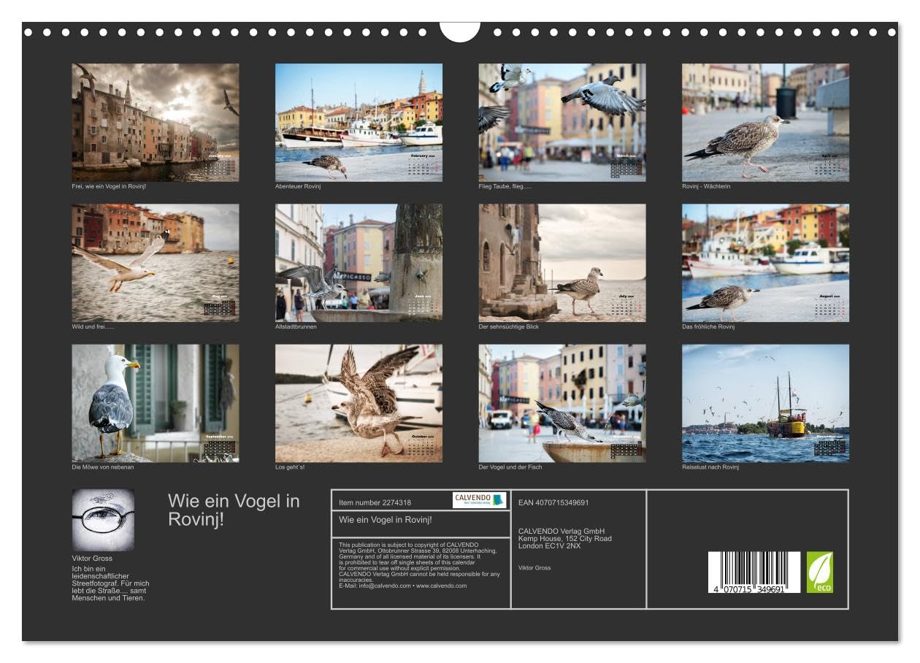Image resolution: width=920 pixels, height=663 pixels.
Task: Click caption text 'Flieg Taube, flieg.....'
Action: [x=505, y=187]
